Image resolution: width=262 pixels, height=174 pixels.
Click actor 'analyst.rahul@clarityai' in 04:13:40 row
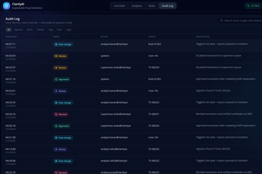(x=114, y=149)
